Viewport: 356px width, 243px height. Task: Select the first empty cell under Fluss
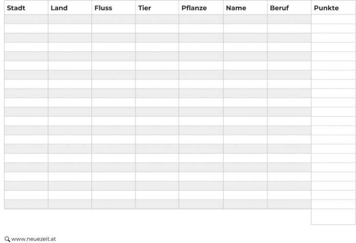point(113,19)
